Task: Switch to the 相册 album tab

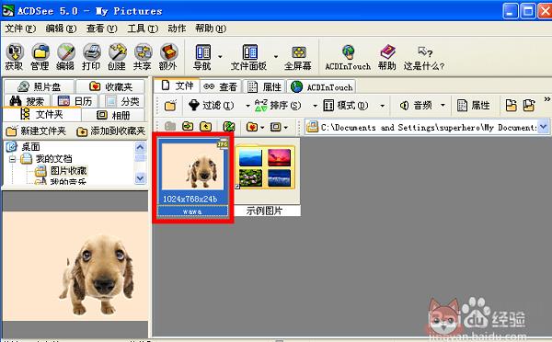Action: (x=113, y=115)
